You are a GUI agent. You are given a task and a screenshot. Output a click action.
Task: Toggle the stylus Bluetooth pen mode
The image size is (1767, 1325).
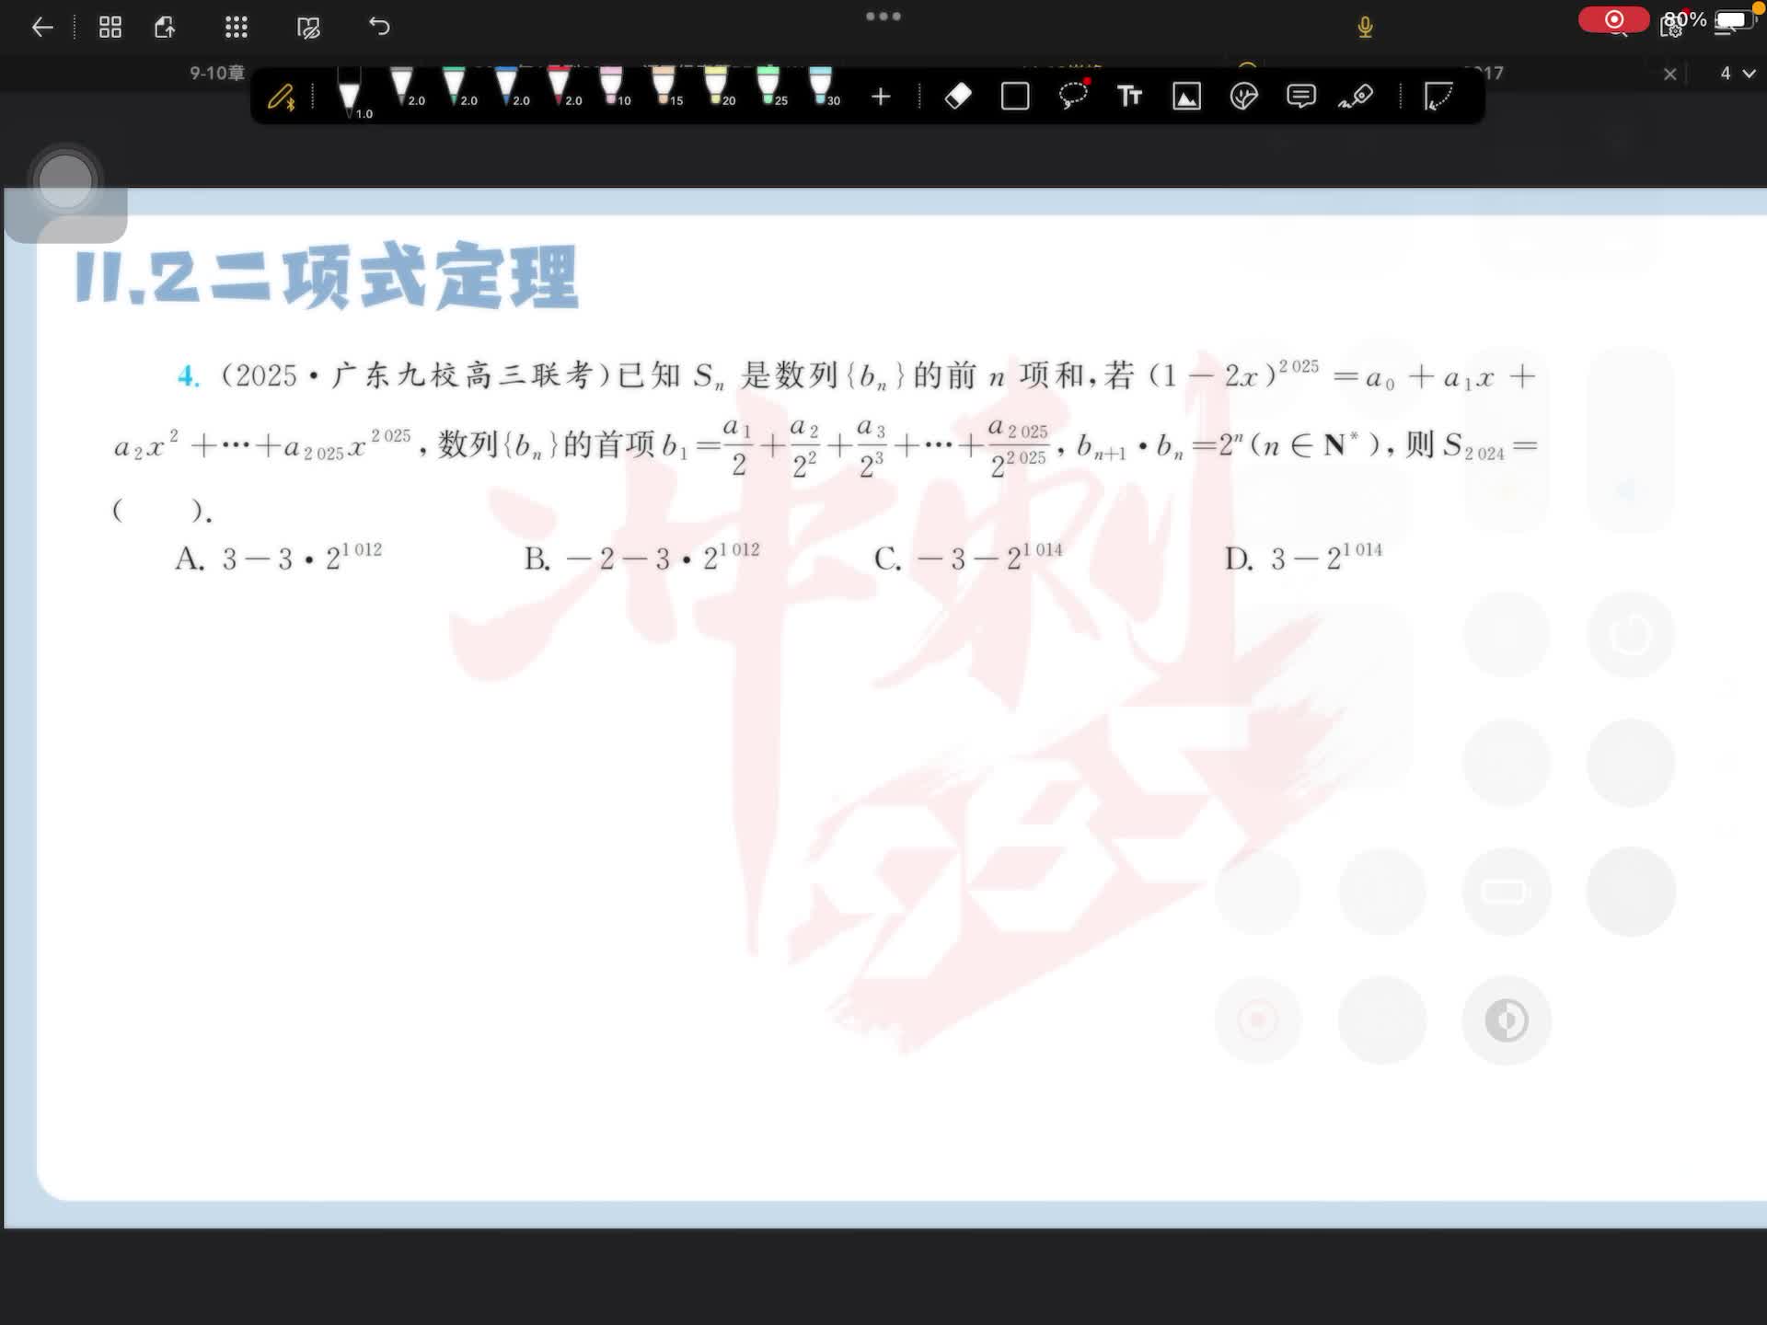[282, 97]
